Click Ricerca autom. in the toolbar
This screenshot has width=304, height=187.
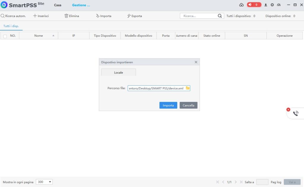point(13,16)
